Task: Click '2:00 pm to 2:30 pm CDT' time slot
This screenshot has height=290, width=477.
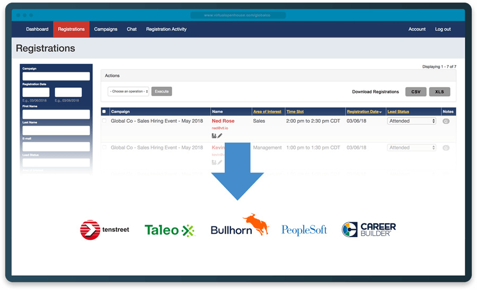Action: click(x=313, y=121)
